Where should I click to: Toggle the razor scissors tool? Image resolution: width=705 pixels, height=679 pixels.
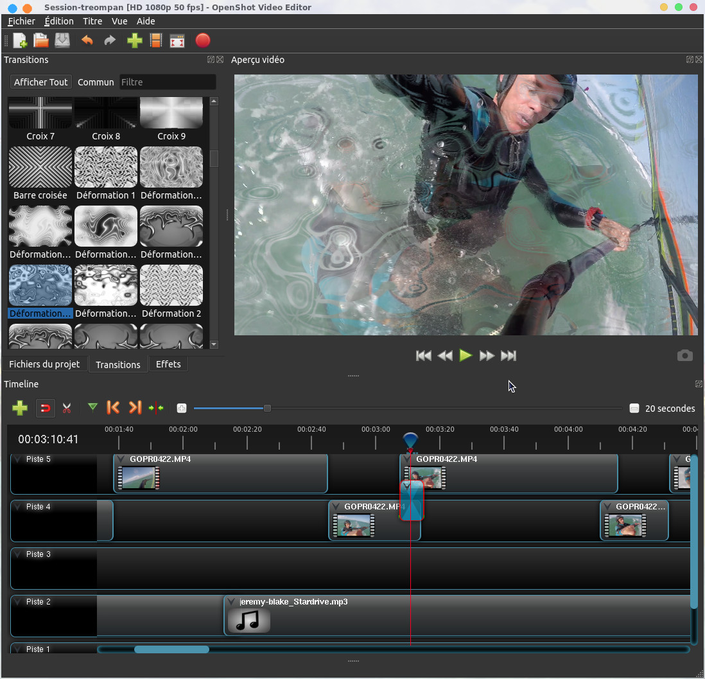tap(66, 408)
